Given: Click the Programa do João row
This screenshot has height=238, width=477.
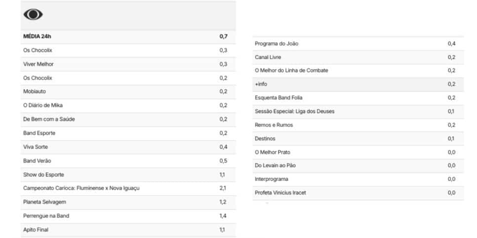Looking at the screenshot, I should [358, 44].
